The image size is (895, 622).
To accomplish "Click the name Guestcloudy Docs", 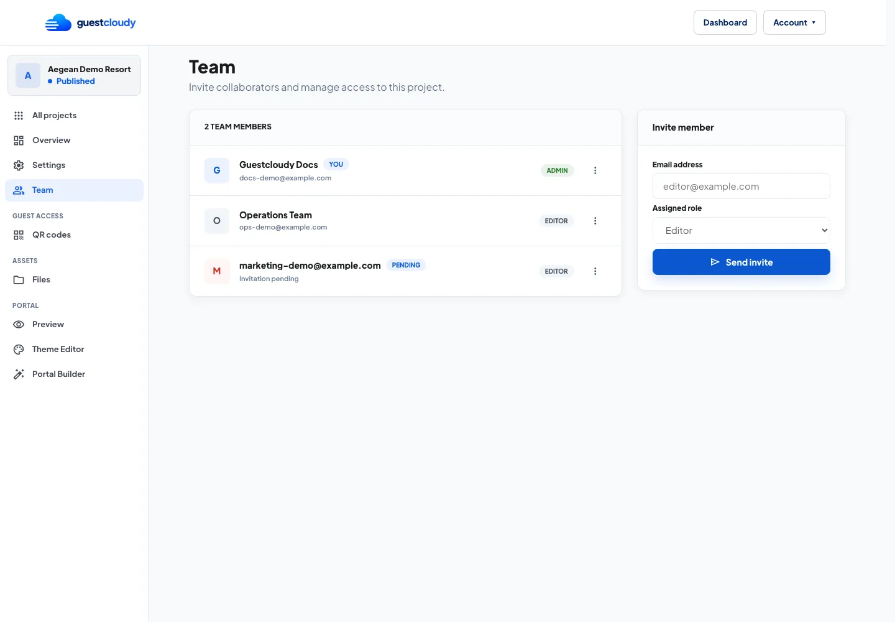I will [278, 165].
